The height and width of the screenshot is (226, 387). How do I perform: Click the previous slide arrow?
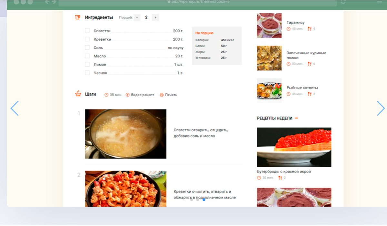point(15,108)
